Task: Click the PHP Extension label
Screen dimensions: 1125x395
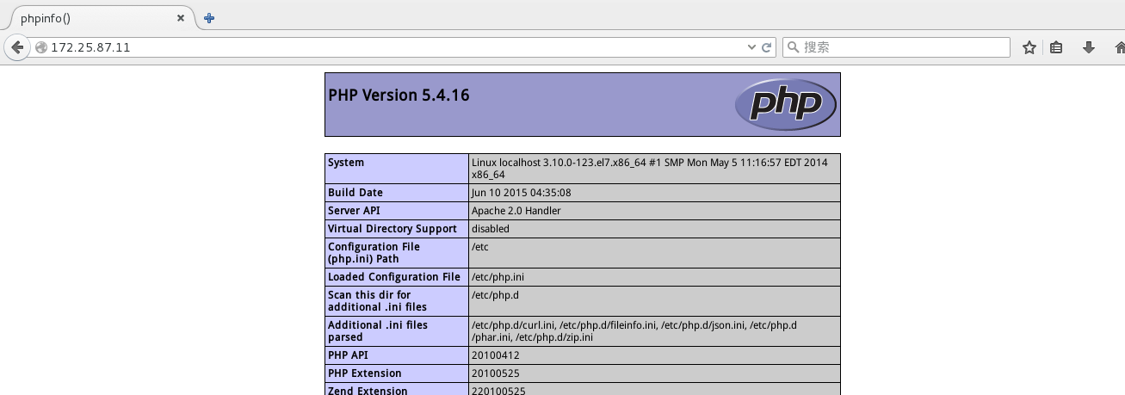Action: [x=365, y=373]
